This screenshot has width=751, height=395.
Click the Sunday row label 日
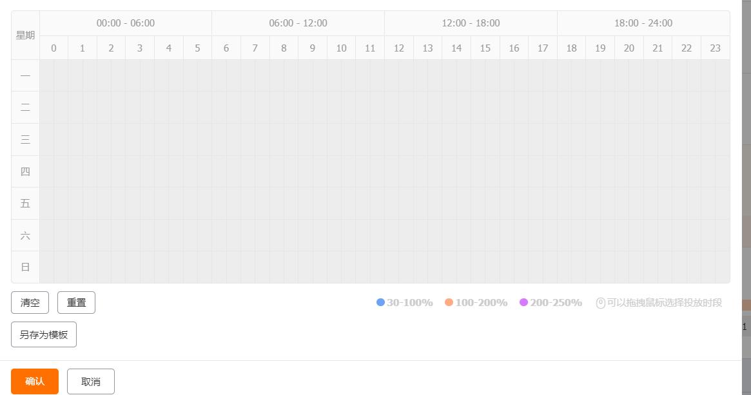[25, 267]
